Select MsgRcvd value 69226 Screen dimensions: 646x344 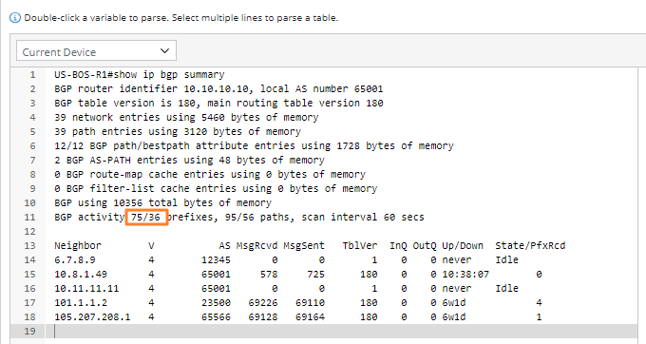click(263, 303)
